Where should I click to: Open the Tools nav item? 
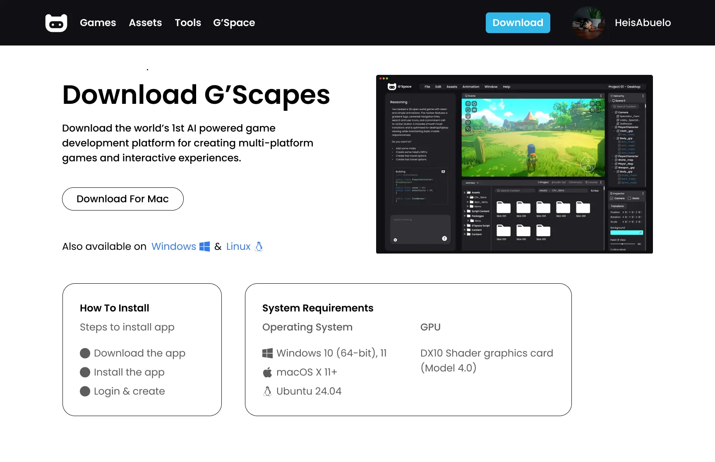(x=188, y=23)
